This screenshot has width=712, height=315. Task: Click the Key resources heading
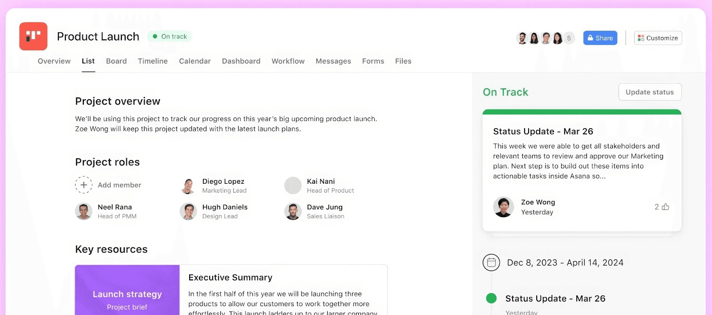point(111,249)
